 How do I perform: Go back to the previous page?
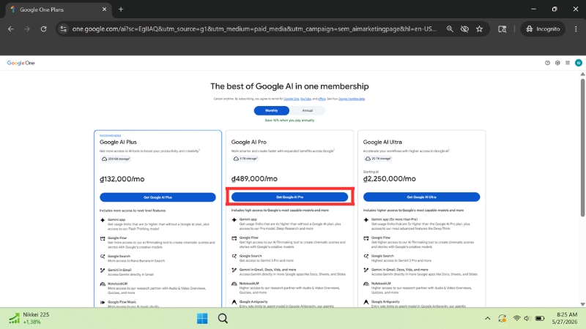11,29
